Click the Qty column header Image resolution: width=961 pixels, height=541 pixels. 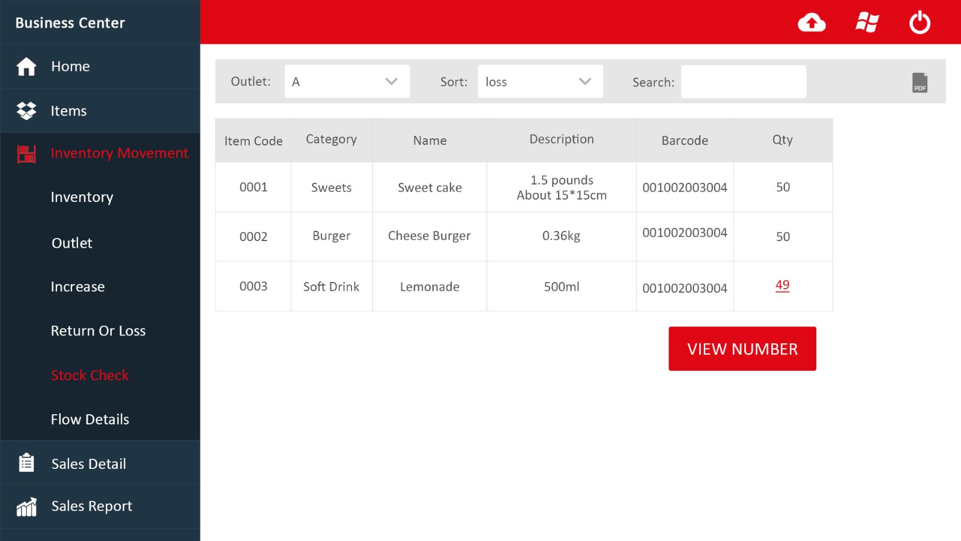click(782, 140)
